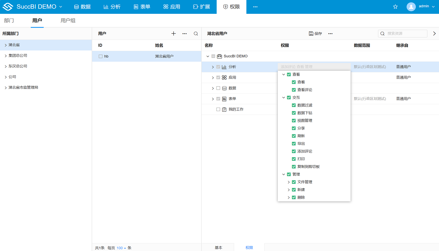
Task: Click the save disk icon
Action: [x=311, y=34]
